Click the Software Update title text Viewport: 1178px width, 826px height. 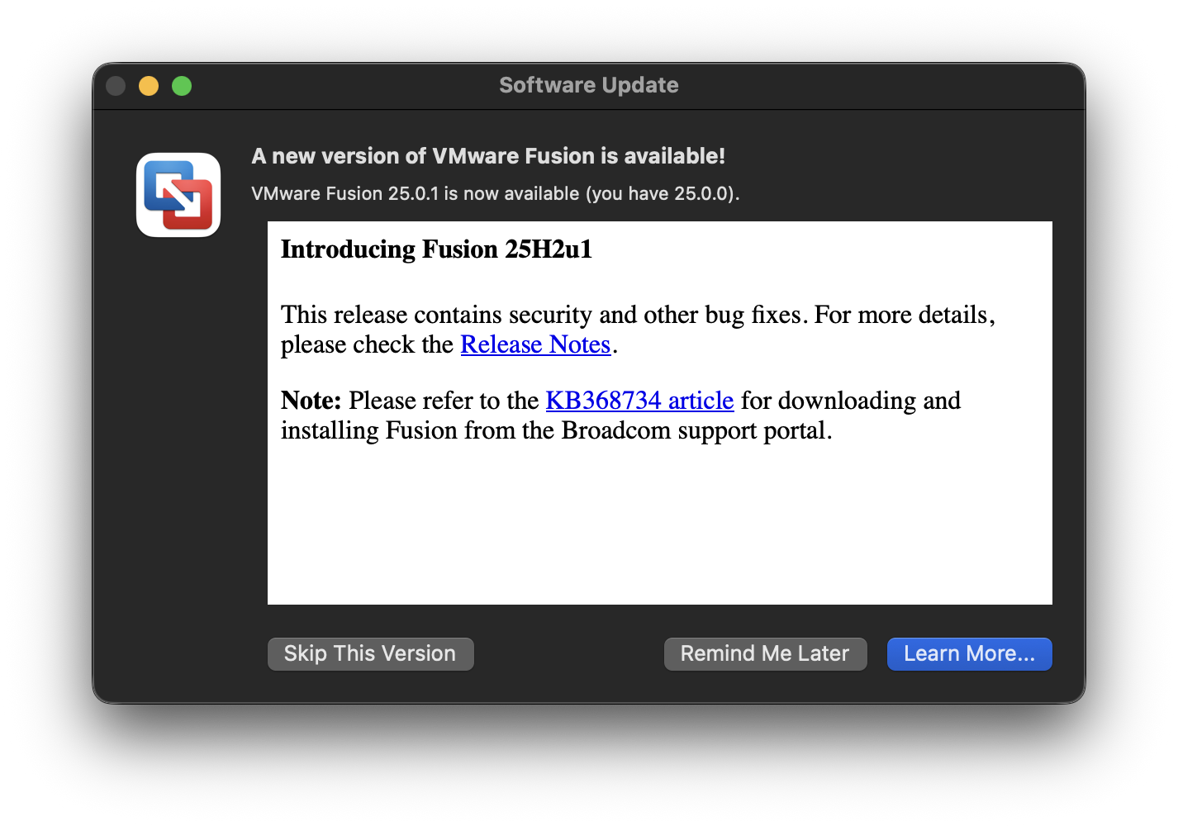[x=588, y=85]
